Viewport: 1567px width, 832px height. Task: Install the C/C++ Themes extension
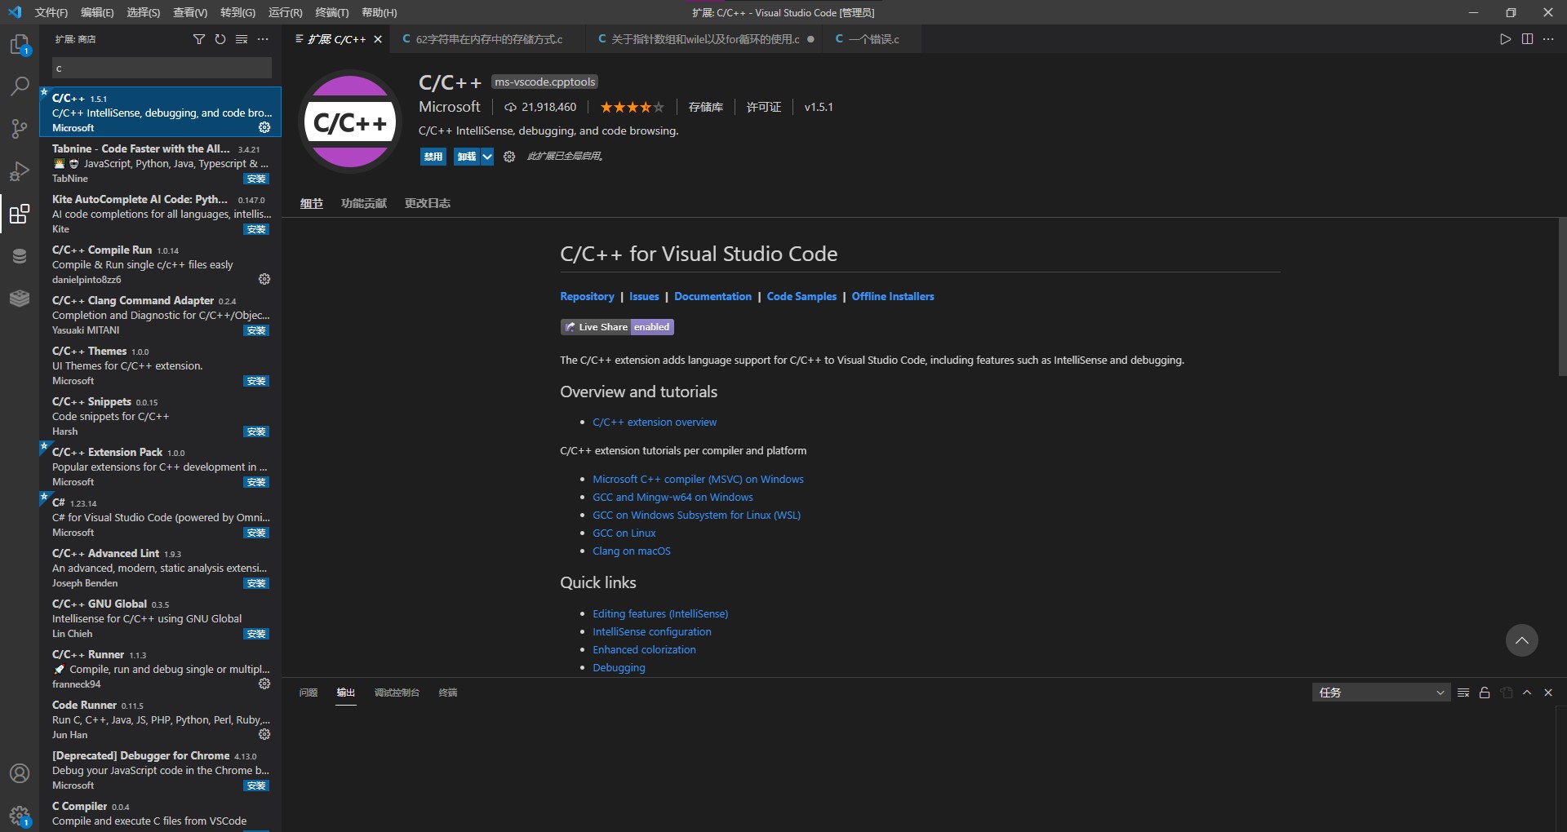(x=256, y=381)
